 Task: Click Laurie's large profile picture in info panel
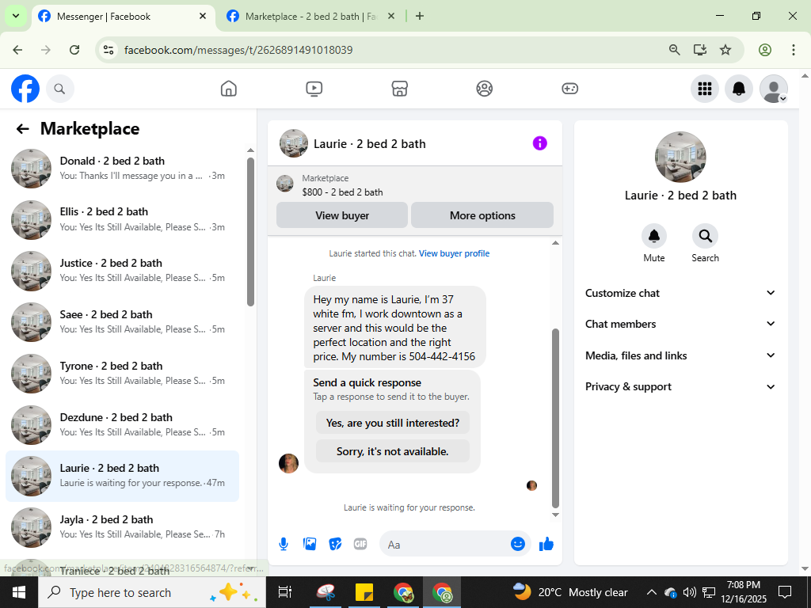coord(680,157)
